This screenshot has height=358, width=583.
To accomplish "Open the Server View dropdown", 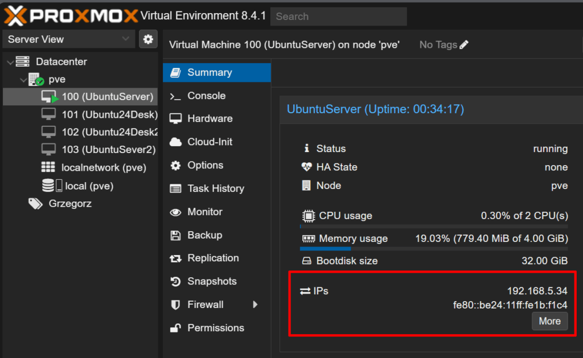I will click(68, 39).
